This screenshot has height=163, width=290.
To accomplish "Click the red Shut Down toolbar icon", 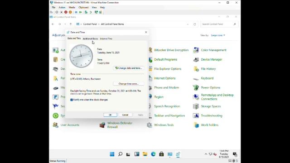I will pyautogui.click(x=66, y=12).
